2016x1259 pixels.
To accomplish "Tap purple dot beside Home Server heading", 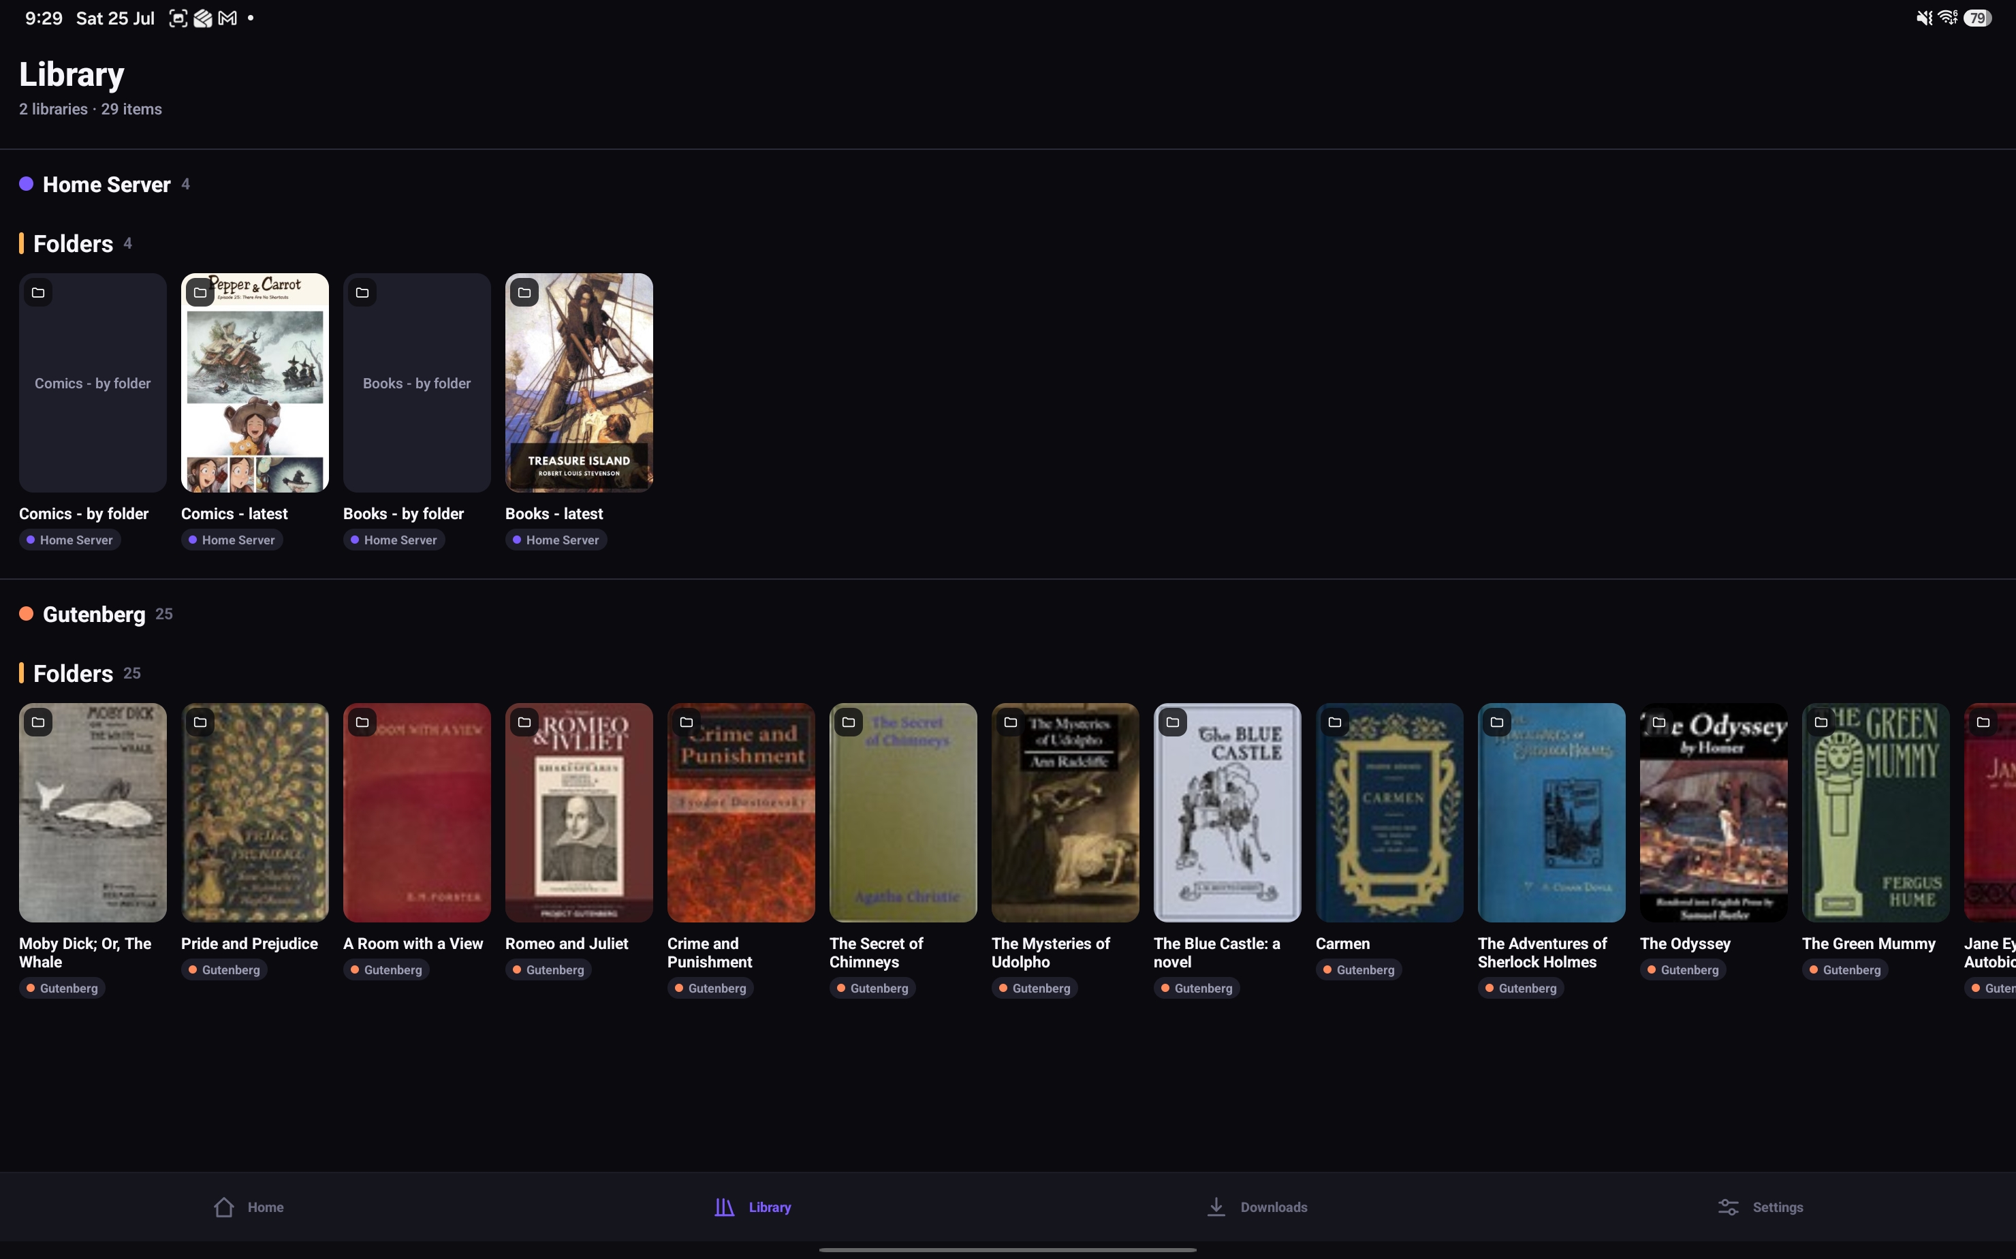I will point(27,183).
